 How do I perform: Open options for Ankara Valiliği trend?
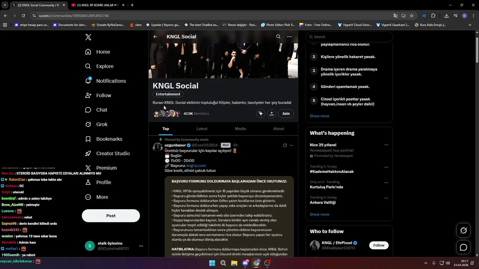coord(386,198)
